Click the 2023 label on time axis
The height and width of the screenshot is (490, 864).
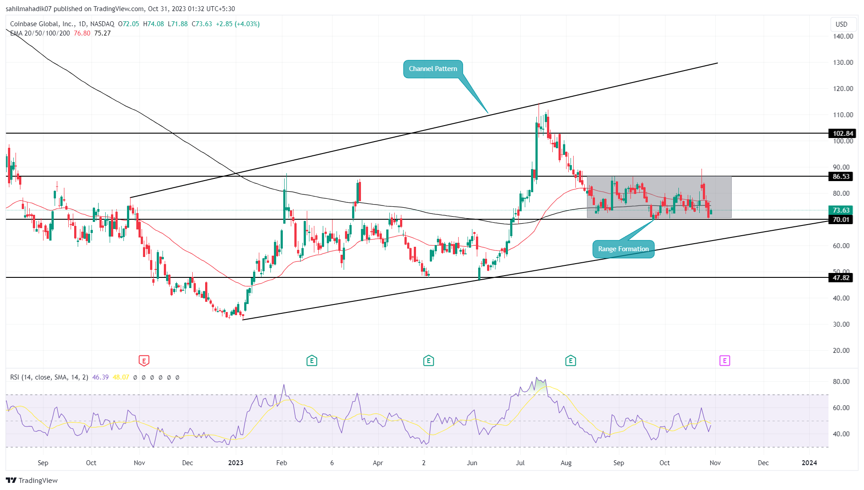coord(236,462)
